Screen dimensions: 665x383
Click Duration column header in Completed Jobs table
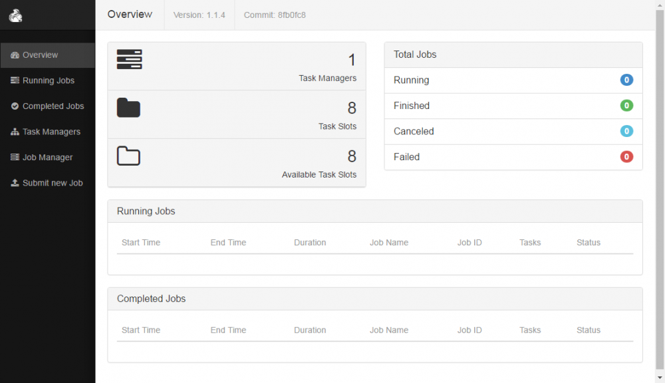click(x=310, y=330)
